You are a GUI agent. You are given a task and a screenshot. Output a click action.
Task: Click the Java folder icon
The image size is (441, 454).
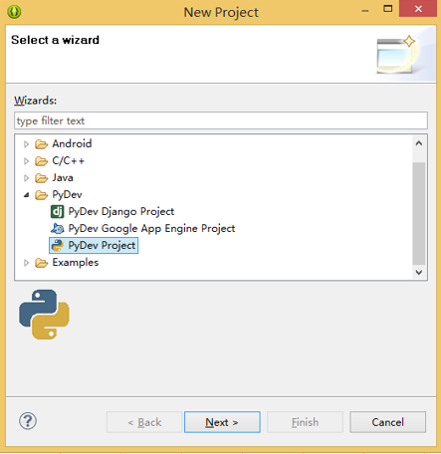pyautogui.click(x=42, y=178)
